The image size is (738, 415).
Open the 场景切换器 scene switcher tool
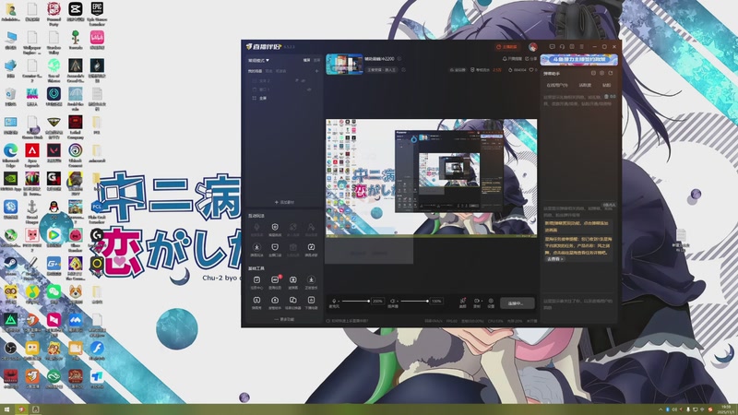[292, 303]
